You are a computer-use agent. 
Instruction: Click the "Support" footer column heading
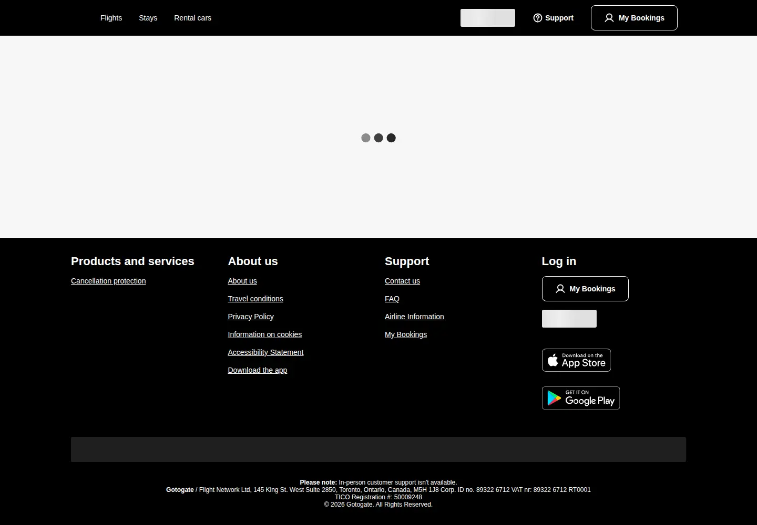[x=407, y=261]
